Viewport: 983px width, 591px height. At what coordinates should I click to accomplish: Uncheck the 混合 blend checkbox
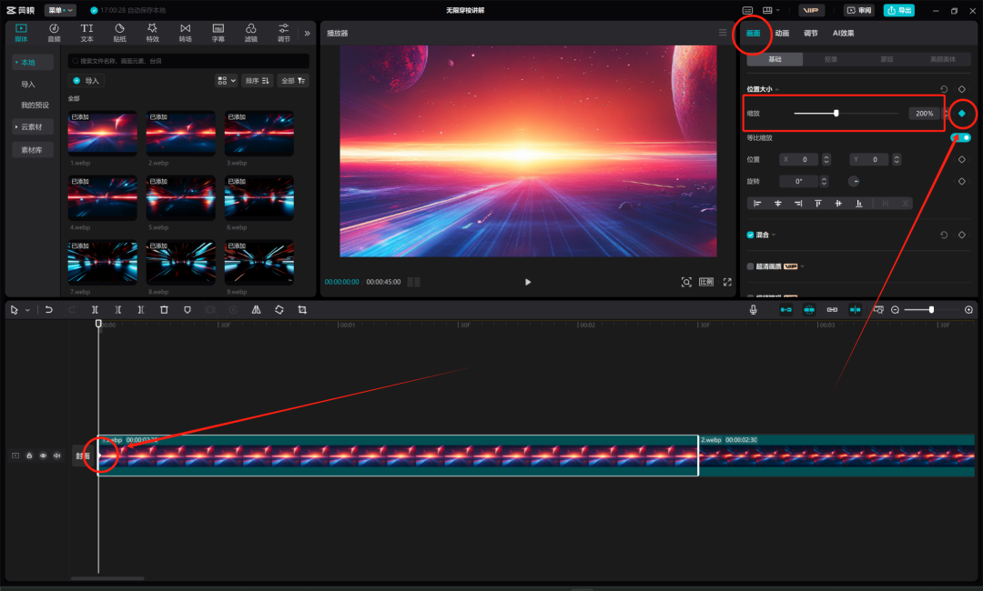(x=750, y=235)
